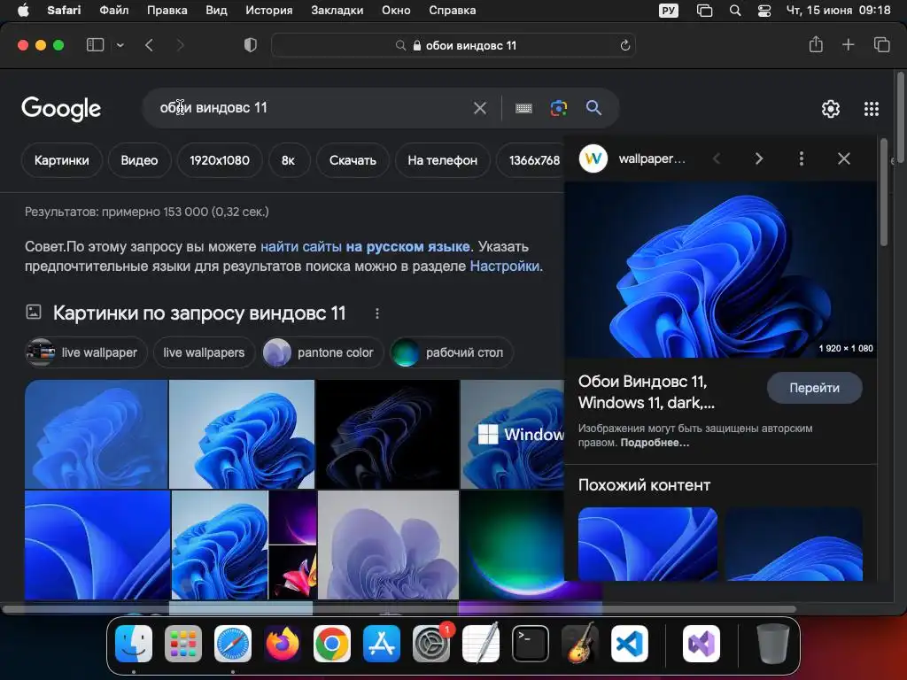The width and height of the screenshot is (907, 680).
Task: Click the Google logo
Action: pyautogui.click(x=61, y=108)
